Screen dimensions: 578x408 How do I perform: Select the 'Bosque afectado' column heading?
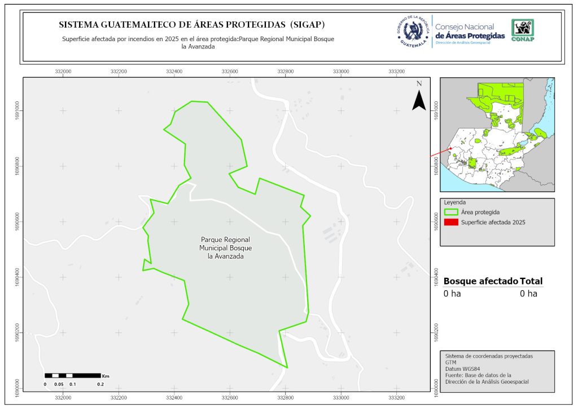point(480,281)
